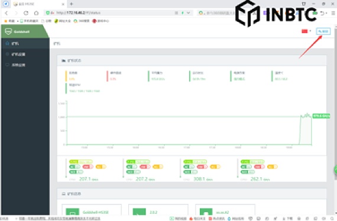Click the browser home icon
Image resolution: width=337 pixels, height=221 pixels.
tap(36, 13)
